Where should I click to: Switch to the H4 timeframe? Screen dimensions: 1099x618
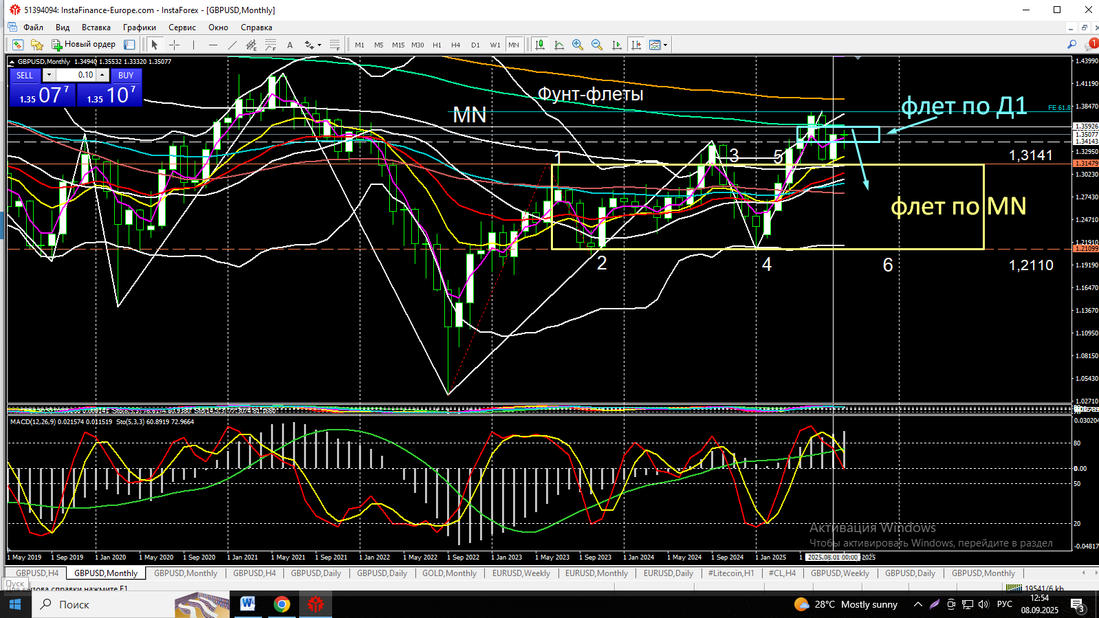tap(456, 45)
